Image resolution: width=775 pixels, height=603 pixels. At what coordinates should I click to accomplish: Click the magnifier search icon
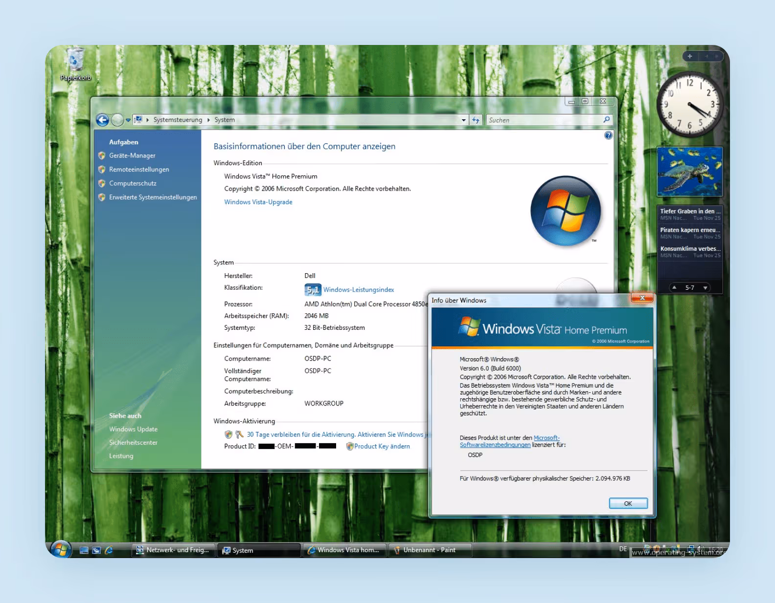pyautogui.click(x=607, y=119)
